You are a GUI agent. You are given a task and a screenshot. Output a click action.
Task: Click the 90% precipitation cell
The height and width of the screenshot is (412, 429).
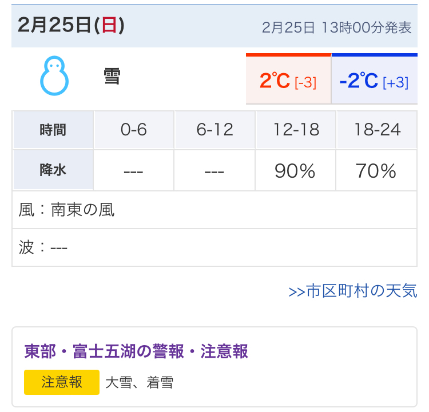click(295, 171)
